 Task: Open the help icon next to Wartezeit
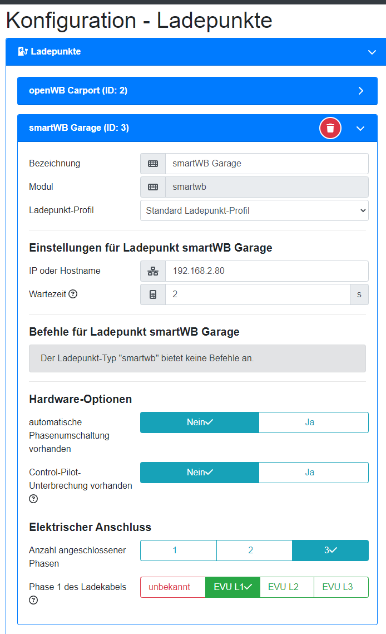tap(73, 294)
